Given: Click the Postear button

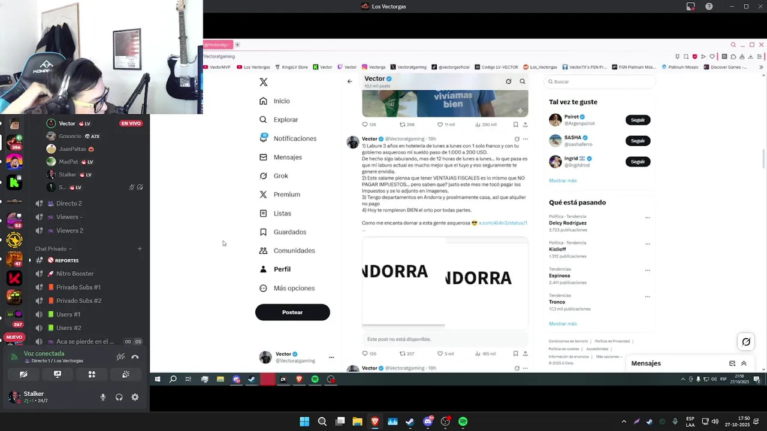Looking at the screenshot, I should click(292, 312).
